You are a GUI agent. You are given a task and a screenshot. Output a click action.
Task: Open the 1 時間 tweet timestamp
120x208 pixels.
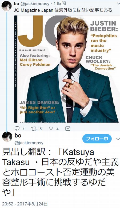59,3
